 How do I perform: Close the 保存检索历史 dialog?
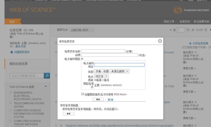click(160, 41)
